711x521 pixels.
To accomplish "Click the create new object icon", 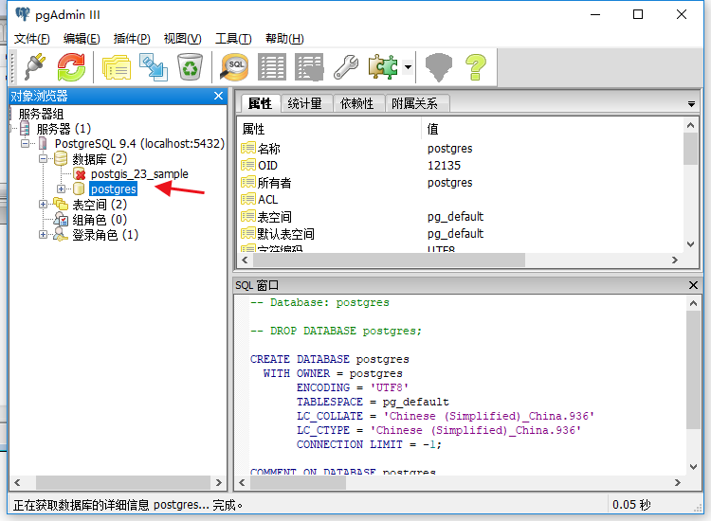I will point(154,67).
